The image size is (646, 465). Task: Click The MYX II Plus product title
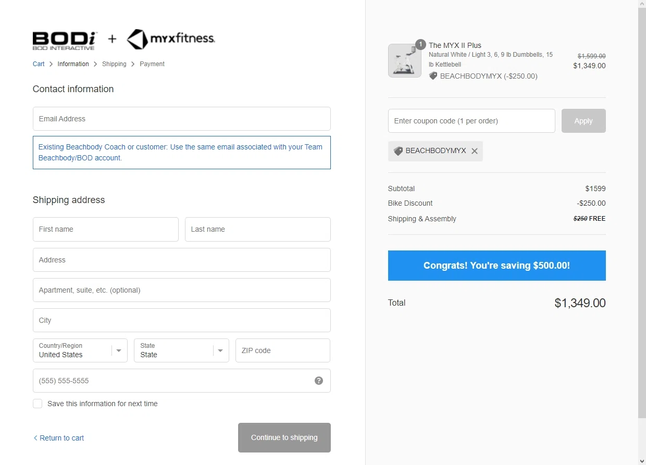click(455, 45)
